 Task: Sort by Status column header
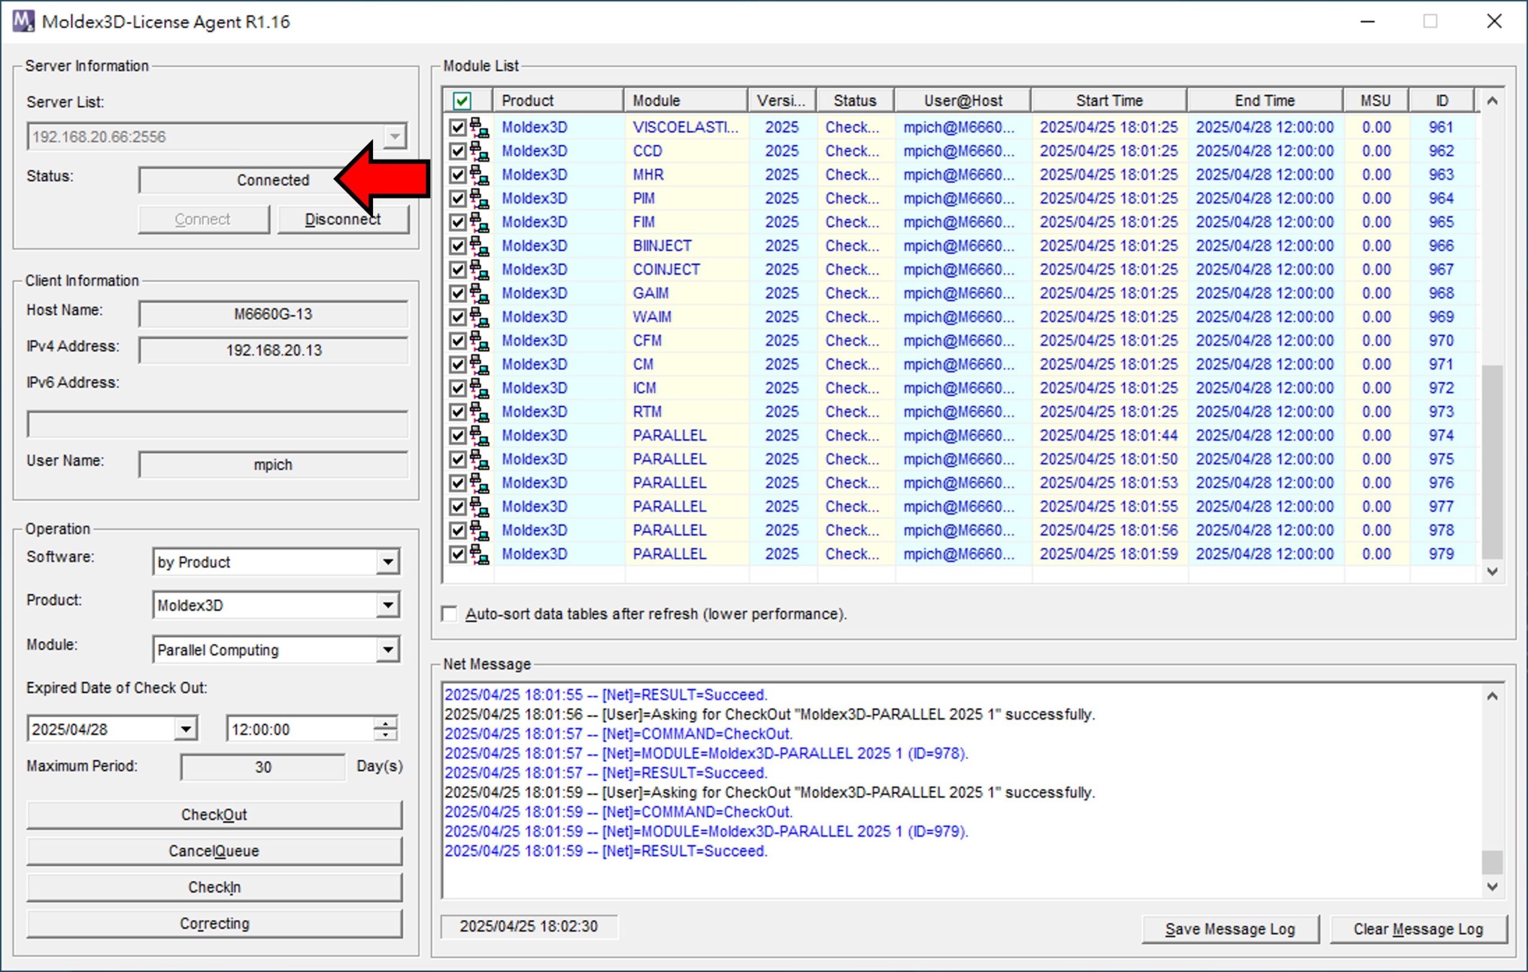tap(855, 100)
